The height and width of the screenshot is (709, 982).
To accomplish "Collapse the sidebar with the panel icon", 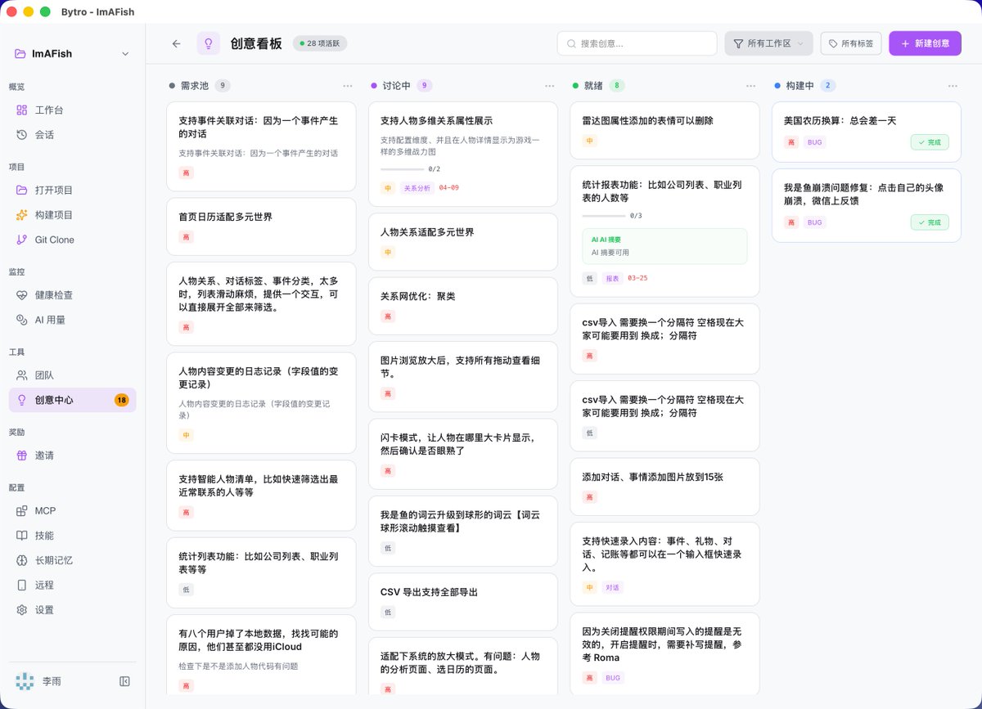I will [125, 681].
